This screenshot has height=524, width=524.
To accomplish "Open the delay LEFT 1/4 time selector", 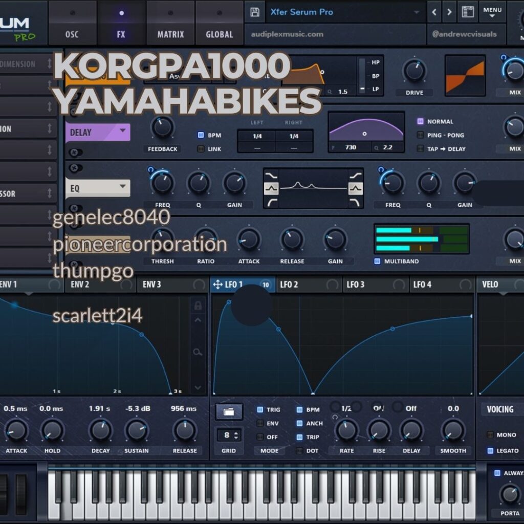I will 257,136.
